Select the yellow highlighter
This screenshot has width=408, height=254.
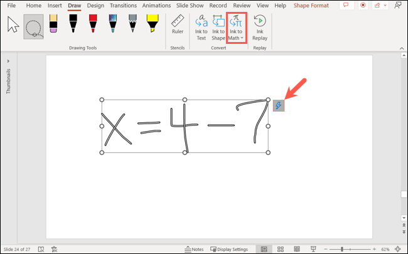click(152, 24)
